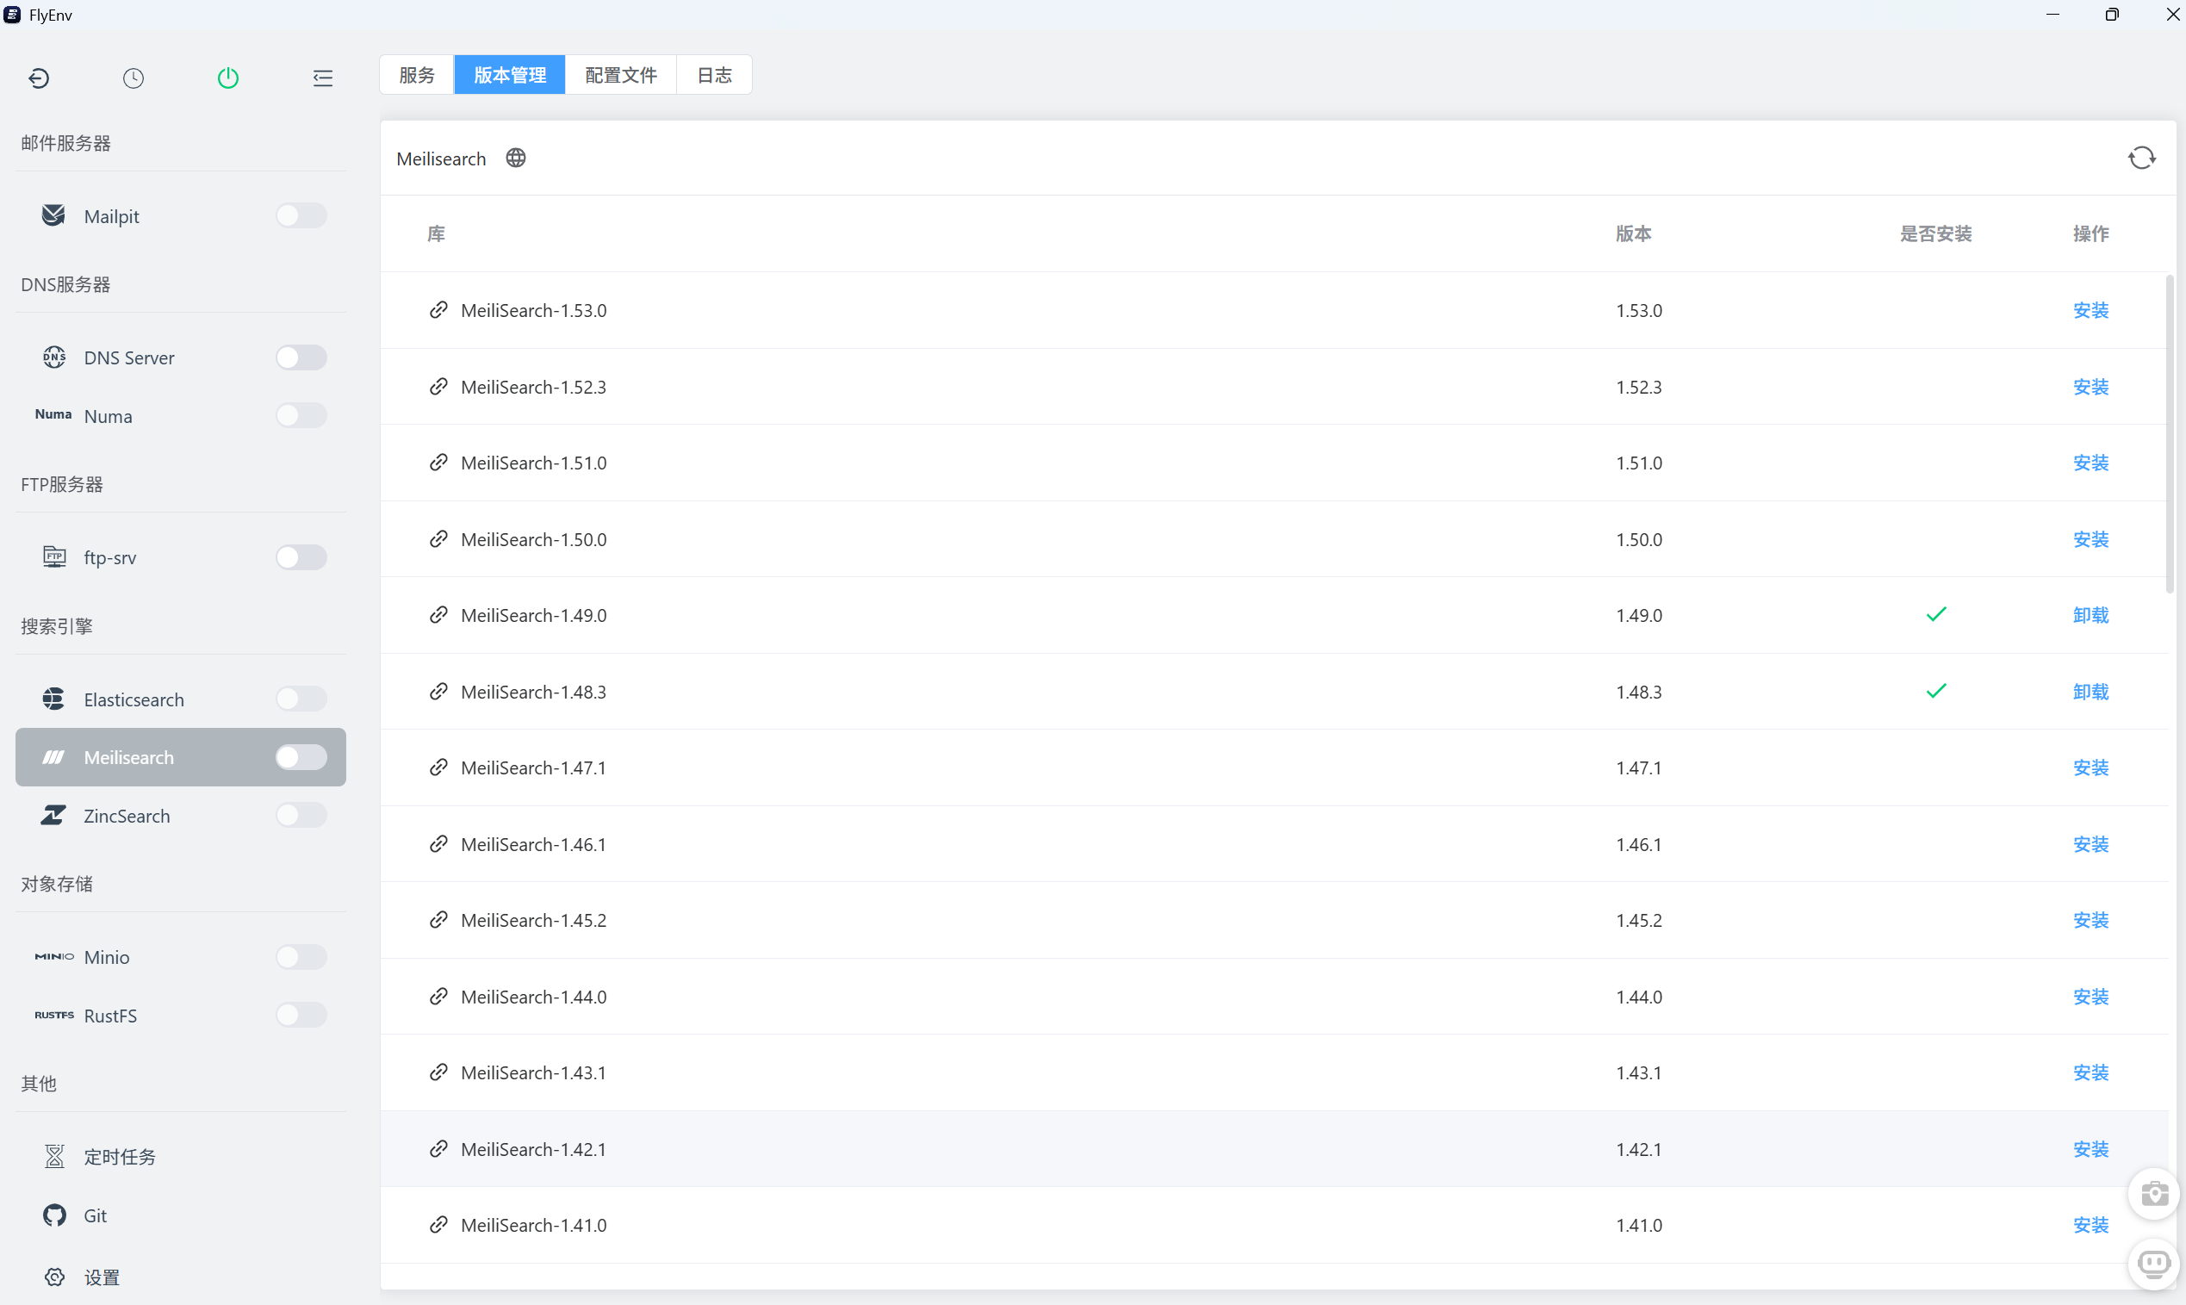The image size is (2186, 1305).
Task: Click the ZincSearch Z icon
Action: tap(53, 815)
